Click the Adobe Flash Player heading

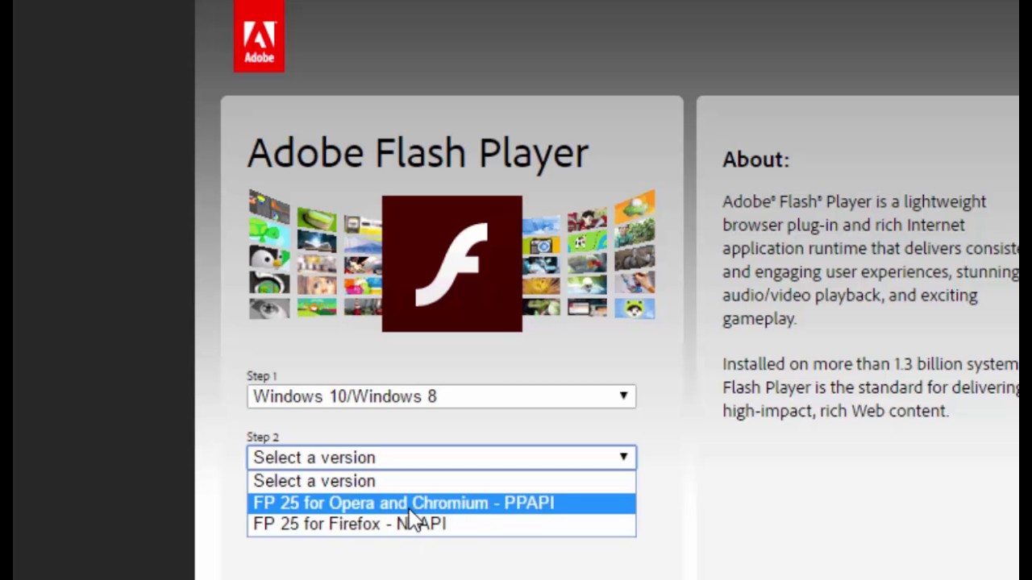(418, 152)
